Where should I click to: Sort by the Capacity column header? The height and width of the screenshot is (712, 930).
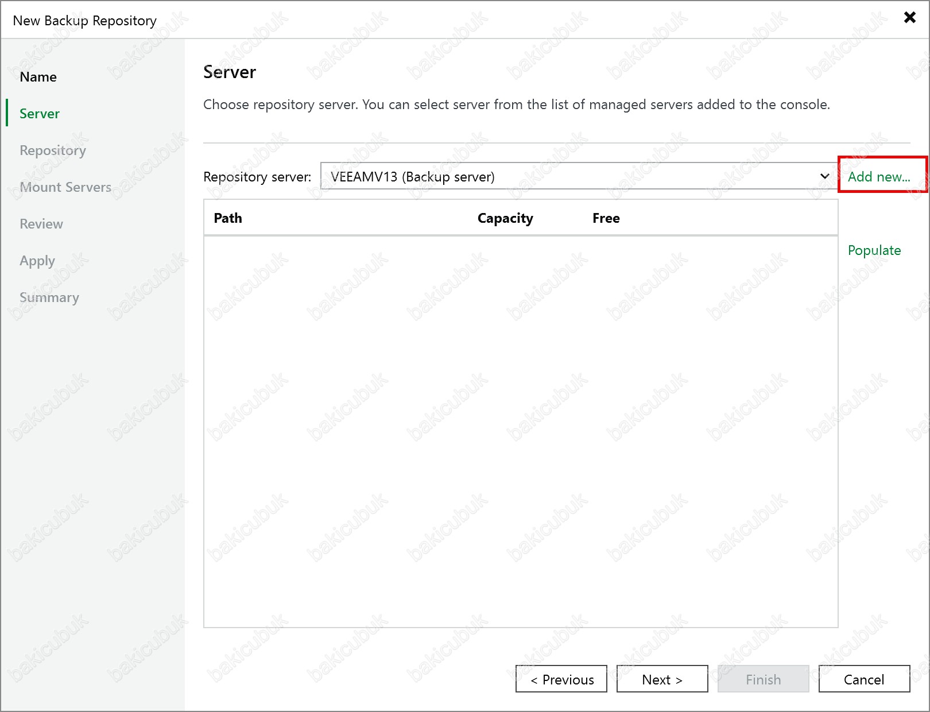505,218
